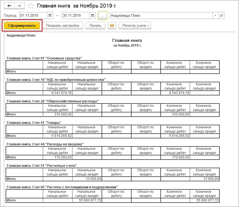Click the heading for Счет 41 "Товары"

[x=34, y=122]
